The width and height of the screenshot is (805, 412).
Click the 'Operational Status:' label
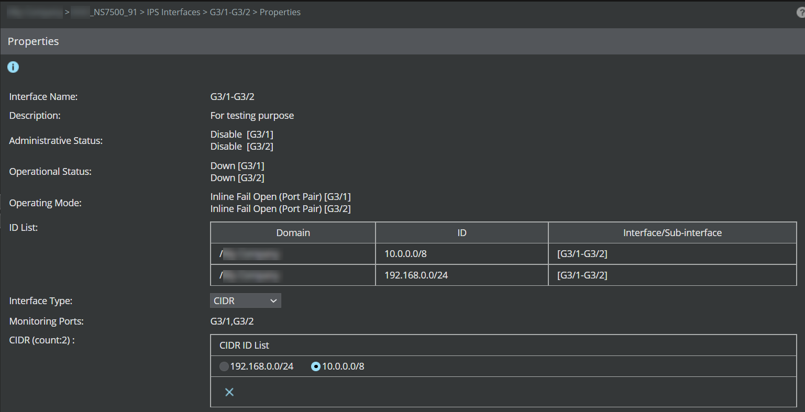50,172
